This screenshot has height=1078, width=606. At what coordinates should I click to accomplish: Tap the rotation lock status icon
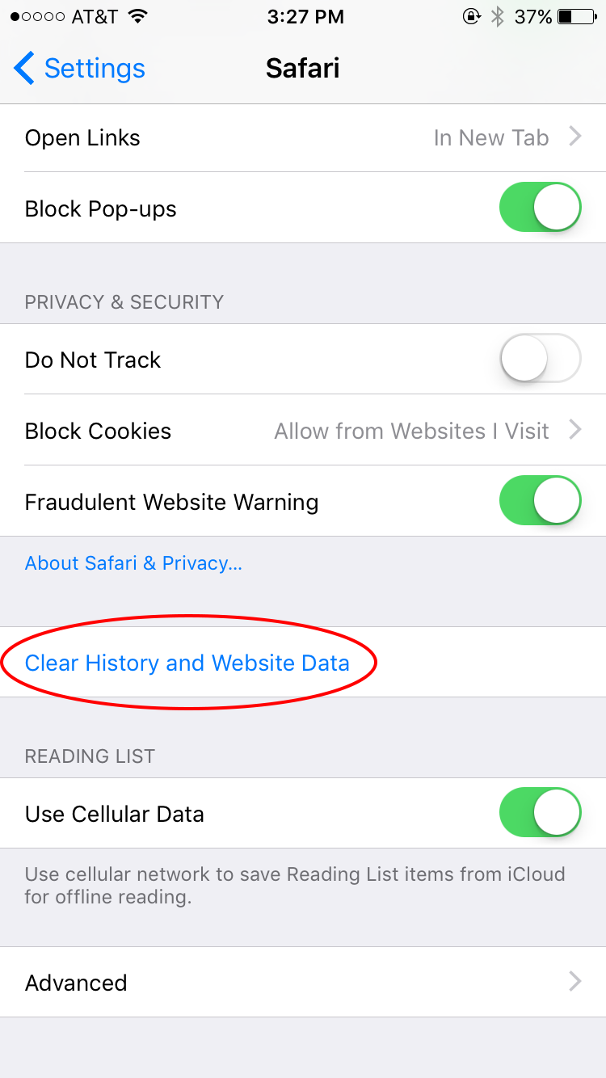(x=471, y=17)
